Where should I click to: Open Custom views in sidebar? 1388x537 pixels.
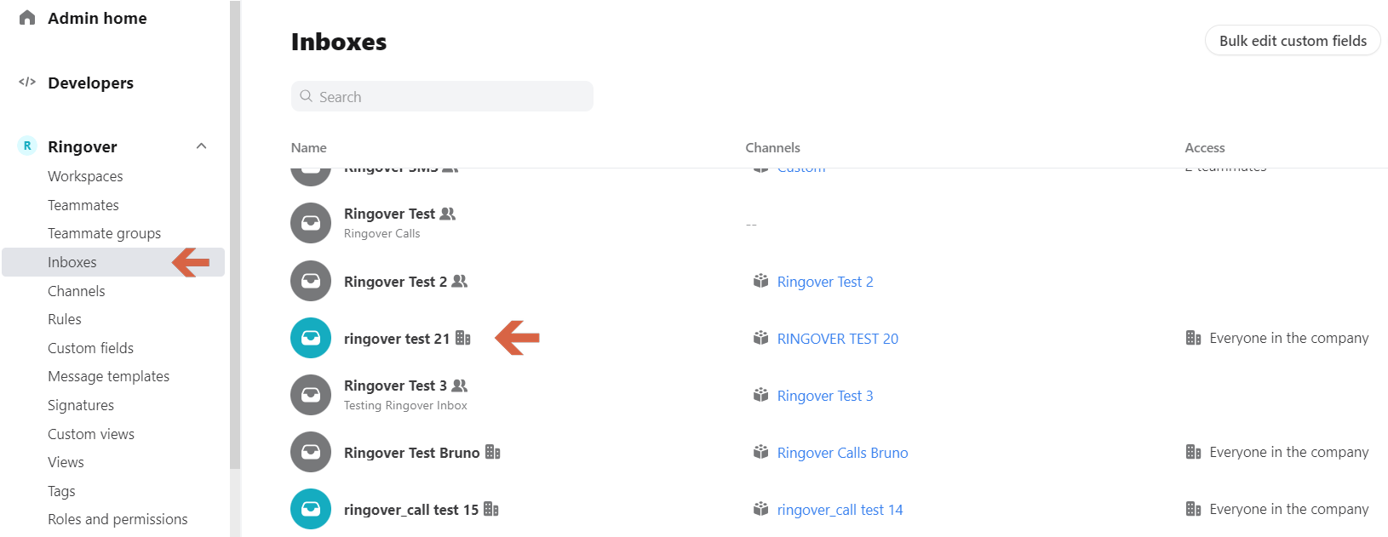coord(91,434)
